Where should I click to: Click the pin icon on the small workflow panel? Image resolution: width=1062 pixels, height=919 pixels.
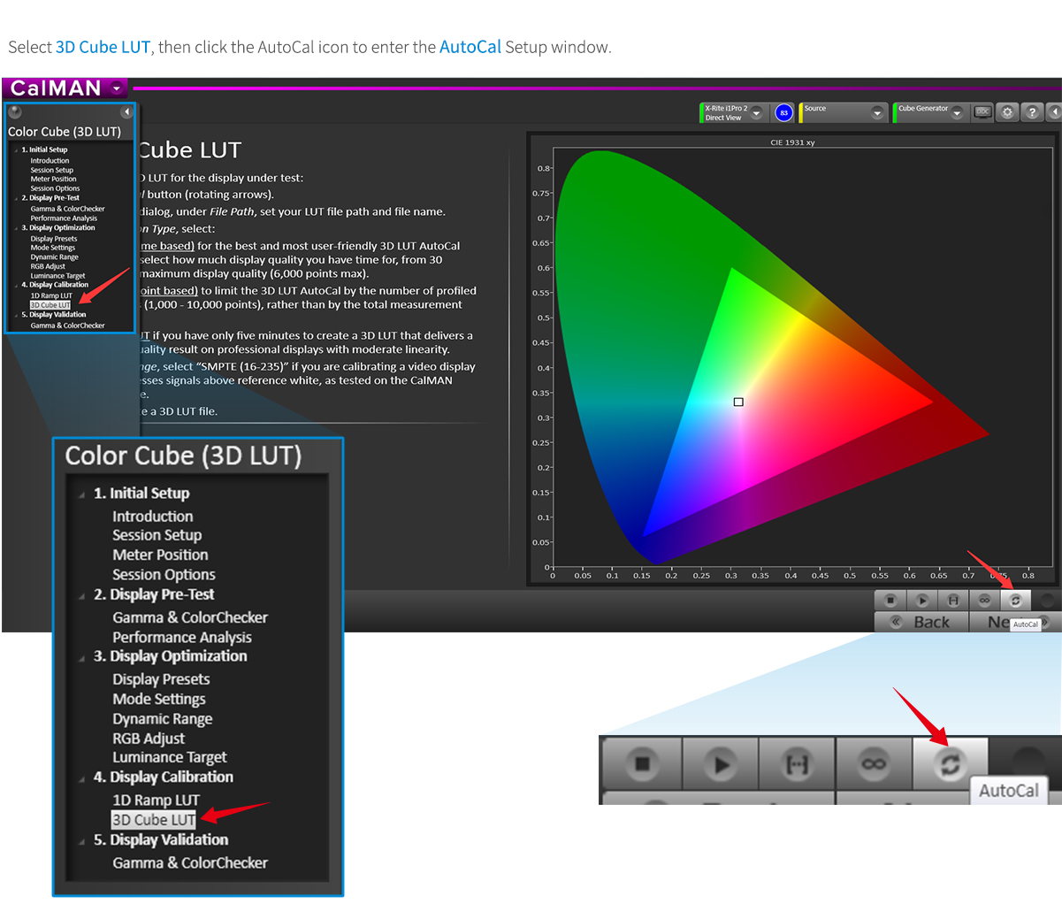[15, 111]
